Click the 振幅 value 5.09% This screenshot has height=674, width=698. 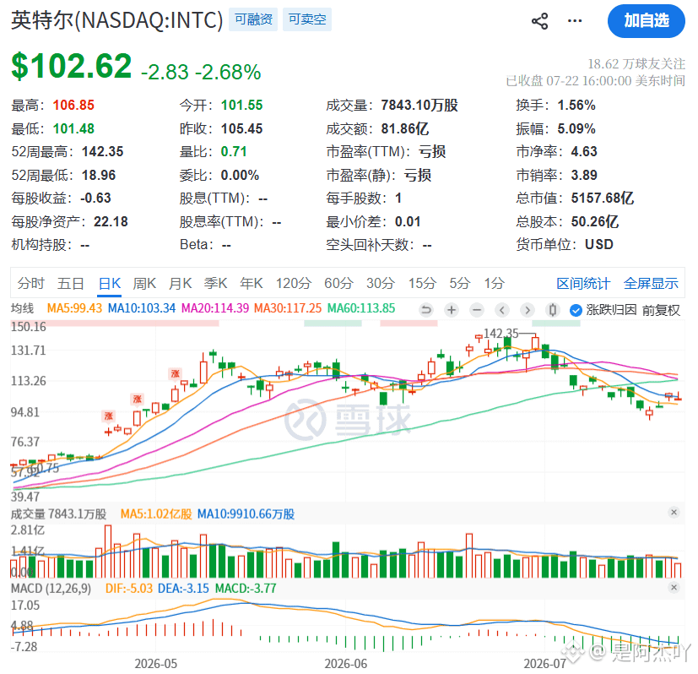tap(576, 128)
